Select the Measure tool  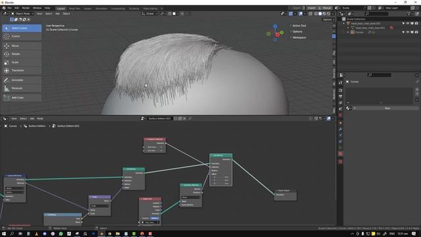[x=22, y=88]
